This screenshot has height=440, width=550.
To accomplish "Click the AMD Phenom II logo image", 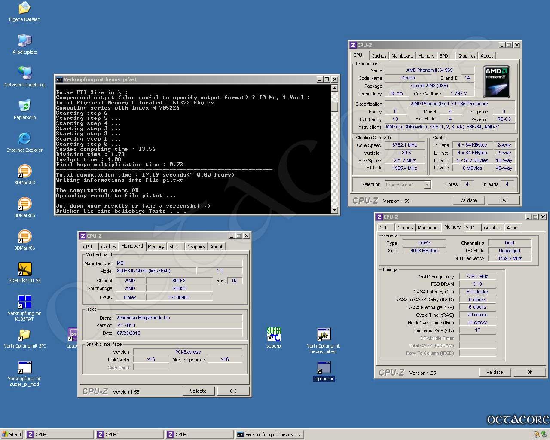I will (x=497, y=82).
